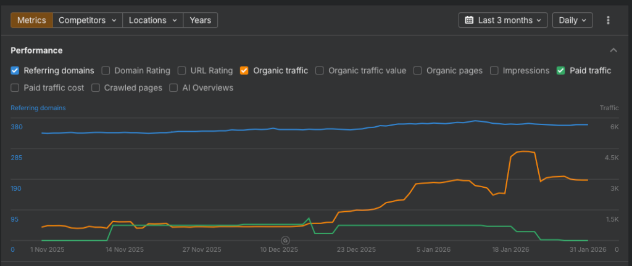The width and height of the screenshot is (632, 266).
Task: Uncheck the Referring domains checkbox
Action: click(x=15, y=71)
